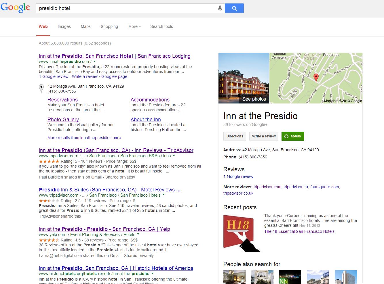Viewport: 384px width, 284px height.
Task: Switch to the Maps tab
Action: [85, 26]
